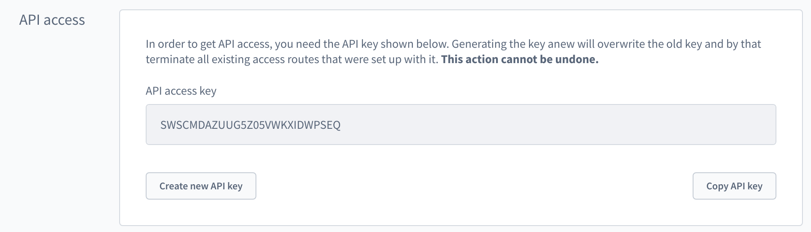This screenshot has height=232, width=811.
Task: Click the API access section heading
Action: 52,20
